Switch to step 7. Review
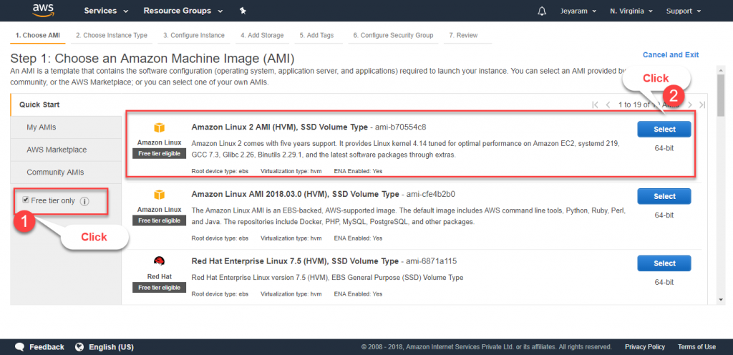733x355 pixels. [463, 36]
